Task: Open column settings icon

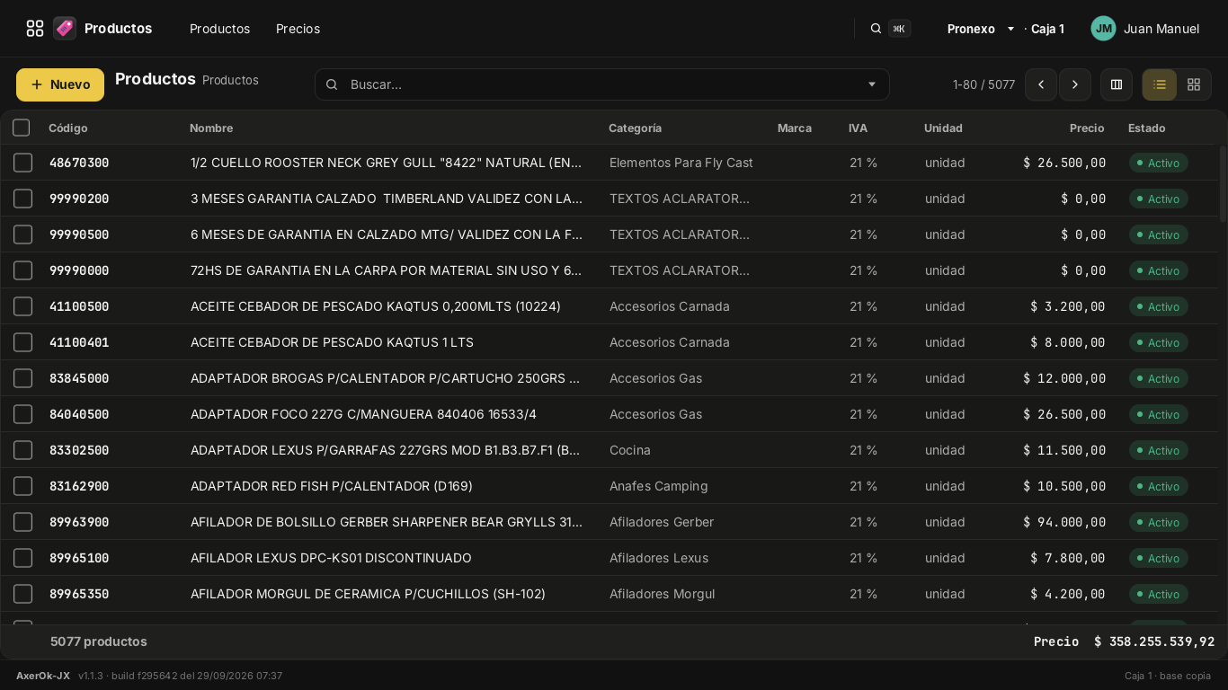Action: (x=1117, y=84)
